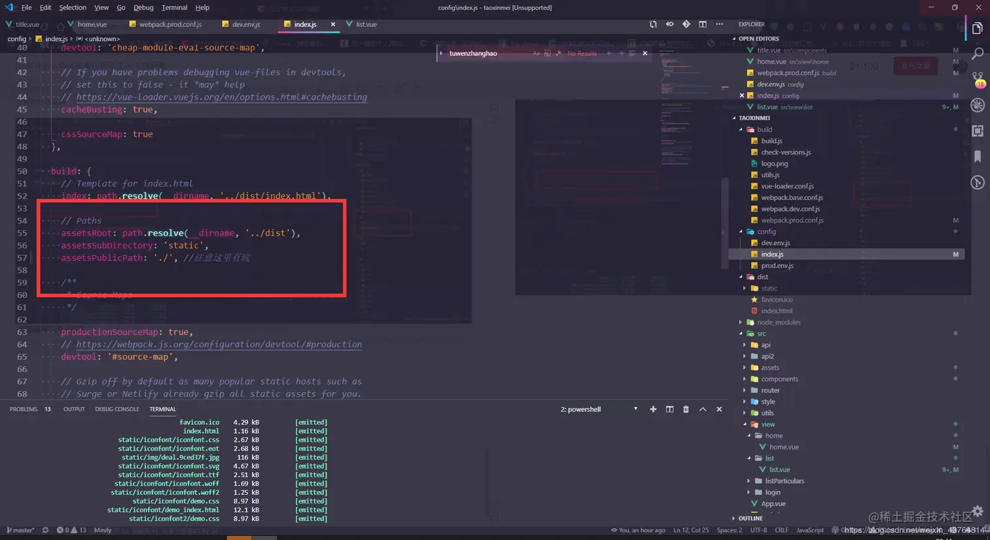Go to previous match in find widget
This screenshot has height=540, width=990.
pos(609,53)
